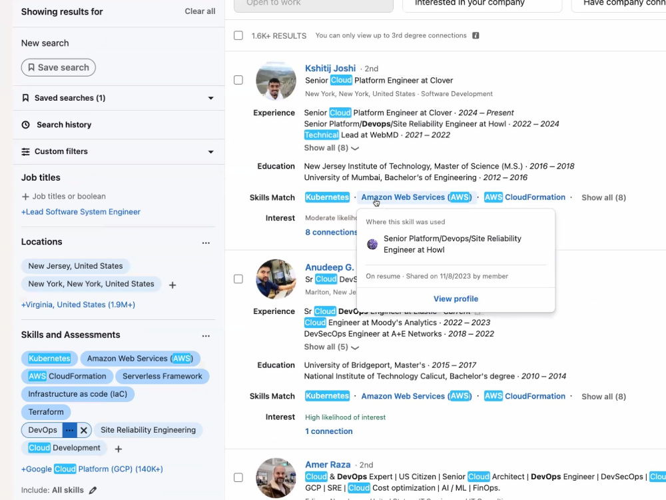Screen dimensions: 666x500
Task: Select Kshitij Joshi's checkbox
Action: coord(238,80)
